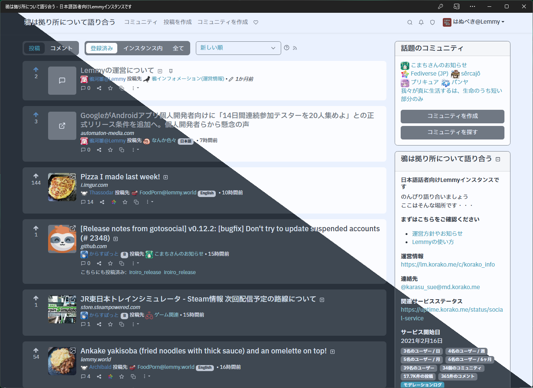Open the pizza post thumbnail image
The image size is (533, 388).
(62, 187)
